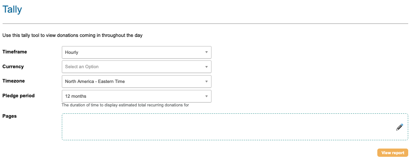The height and width of the screenshot is (162, 413).
Task: Open the Timezone dropdown showing Eastern Time
Action: click(137, 82)
